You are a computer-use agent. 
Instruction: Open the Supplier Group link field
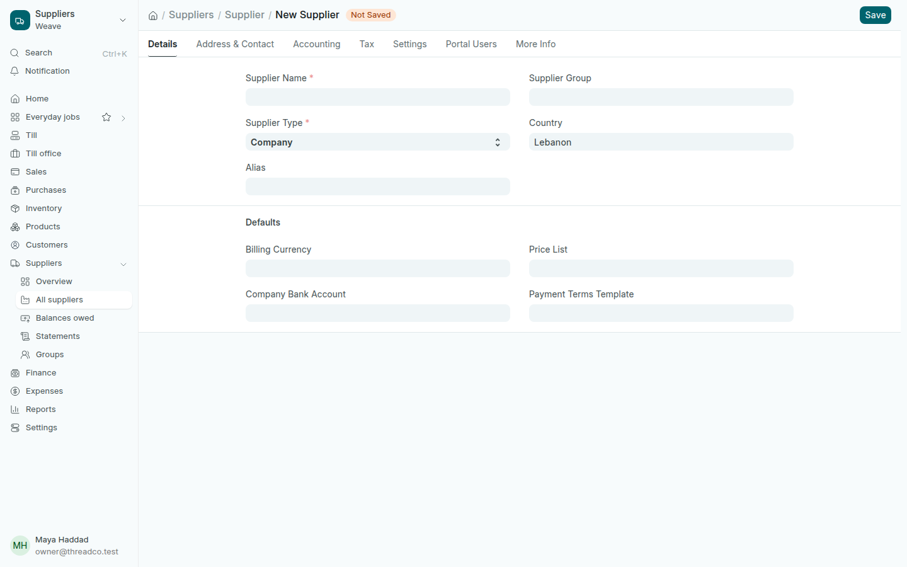[x=661, y=97]
